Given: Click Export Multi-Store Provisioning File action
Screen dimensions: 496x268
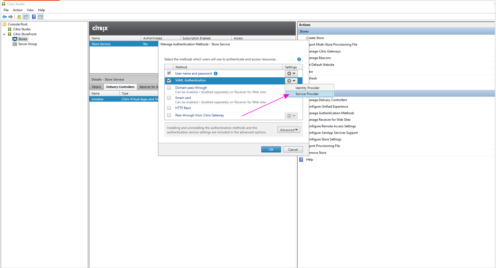Looking at the screenshot, I should point(333,45).
